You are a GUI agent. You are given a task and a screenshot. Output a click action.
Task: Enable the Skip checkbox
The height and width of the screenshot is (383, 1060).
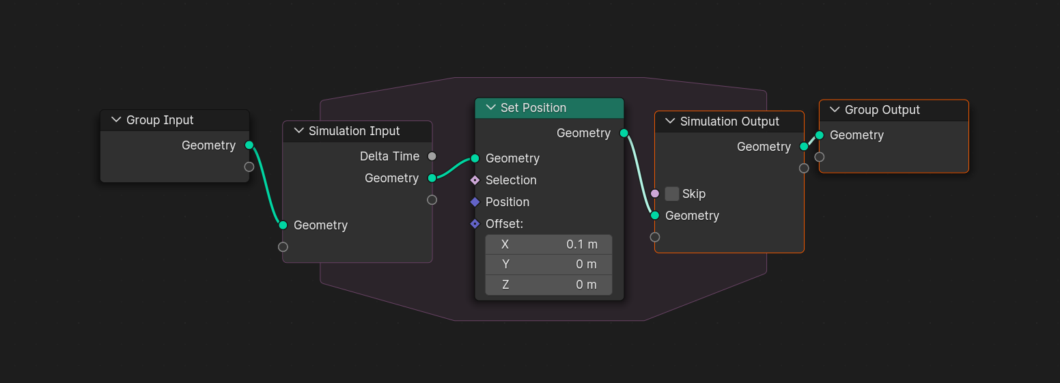(x=672, y=194)
